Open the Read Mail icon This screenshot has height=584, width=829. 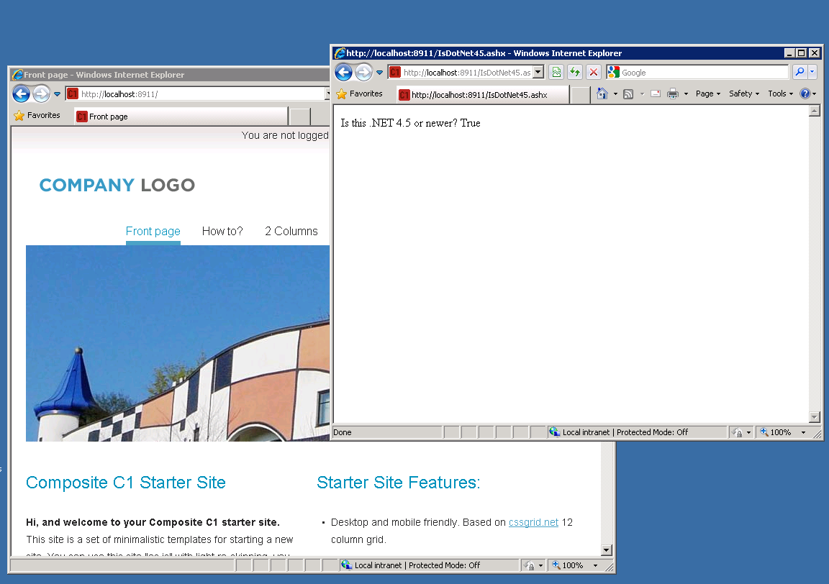point(655,93)
